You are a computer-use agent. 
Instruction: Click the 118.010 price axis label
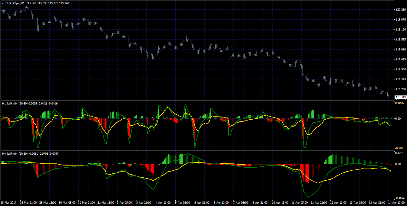[x=400, y=50]
